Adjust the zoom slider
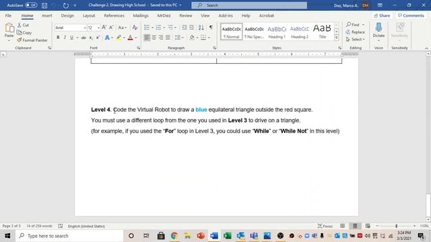 396,226
